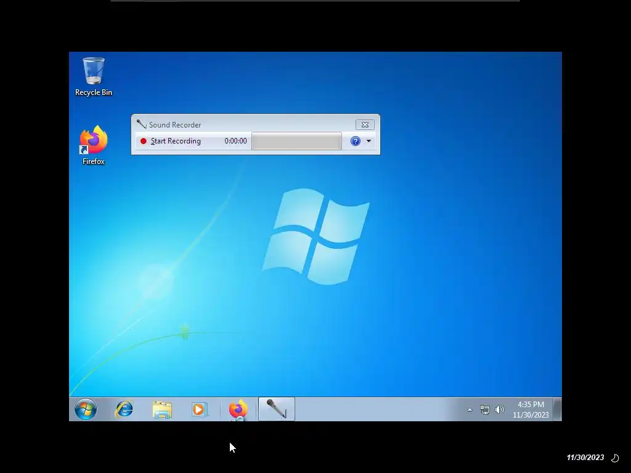The width and height of the screenshot is (631, 473).
Task: Open the volume speaker tray icon
Action: click(x=499, y=410)
